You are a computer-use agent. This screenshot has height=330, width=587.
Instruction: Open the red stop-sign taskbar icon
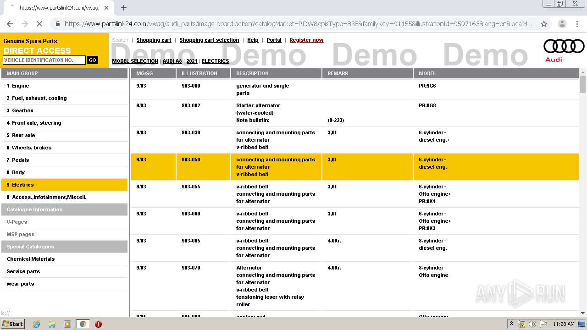98,324
